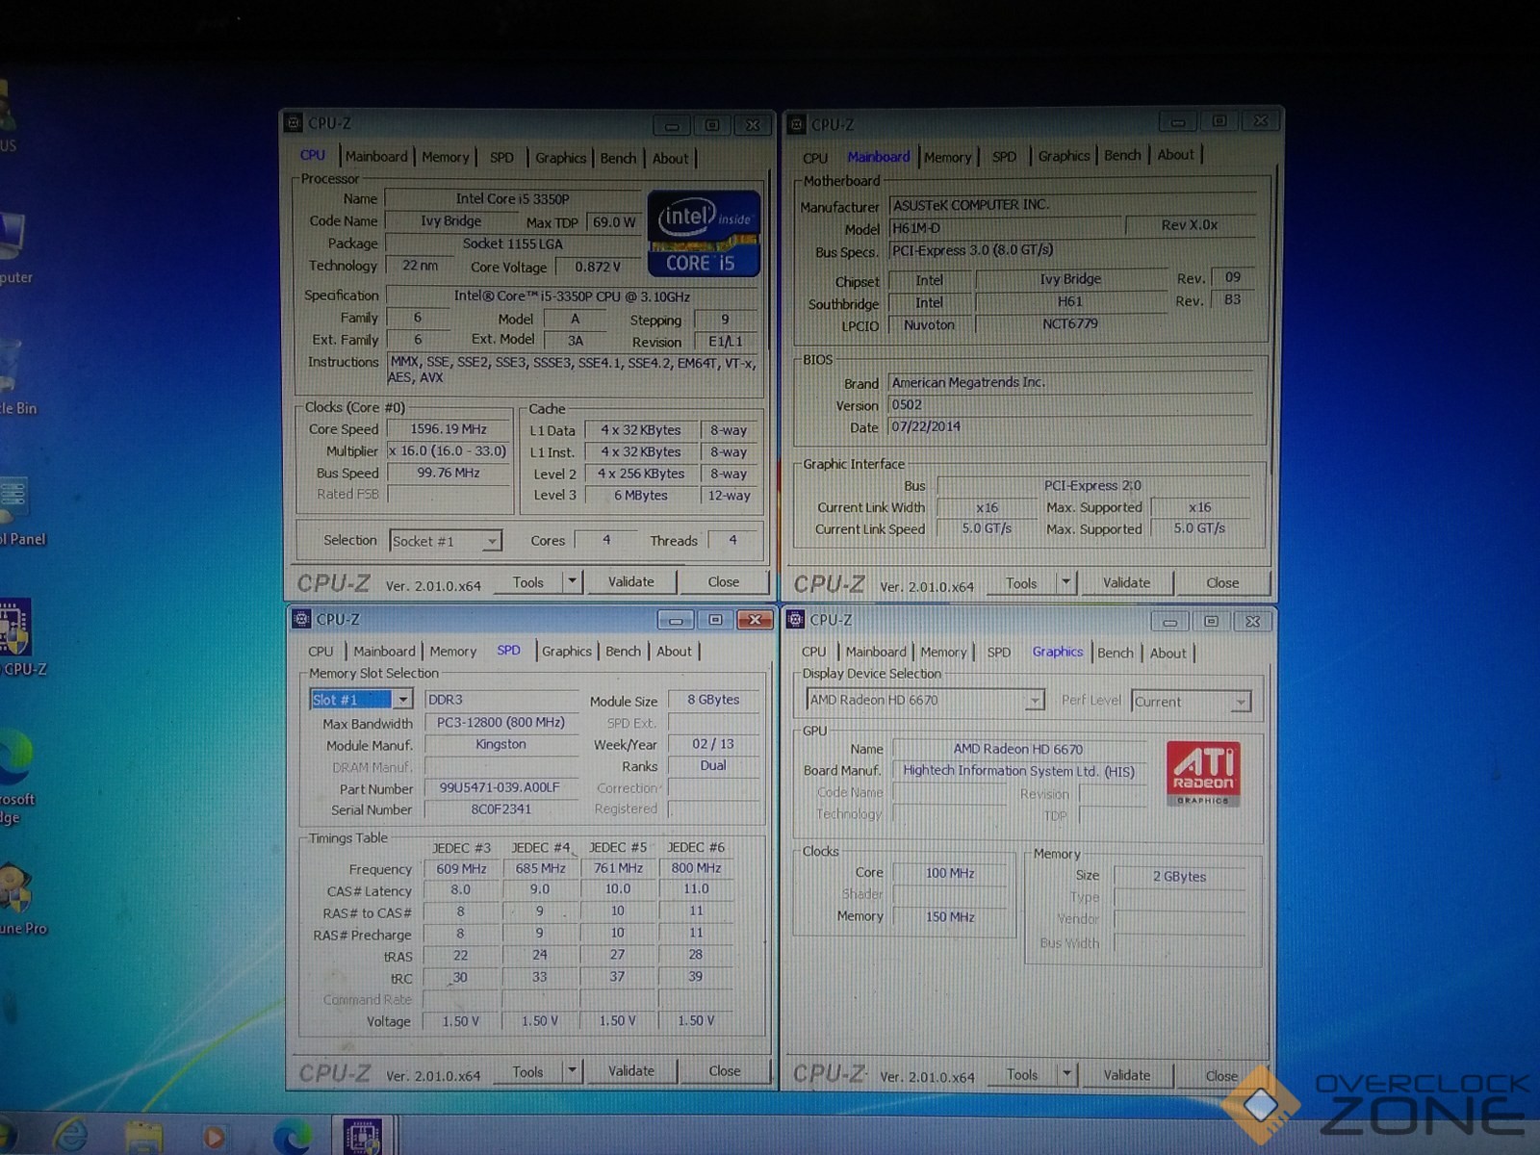Image resolution: width=1540 pixels, height=1155 pixels.
Task: Open Windows Media Player from taskbar
Action: [214, 1138]
